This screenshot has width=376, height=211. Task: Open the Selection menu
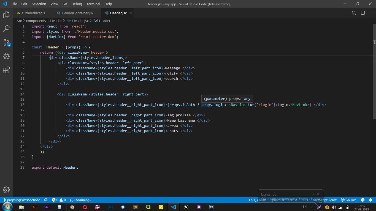click(39, 4)
